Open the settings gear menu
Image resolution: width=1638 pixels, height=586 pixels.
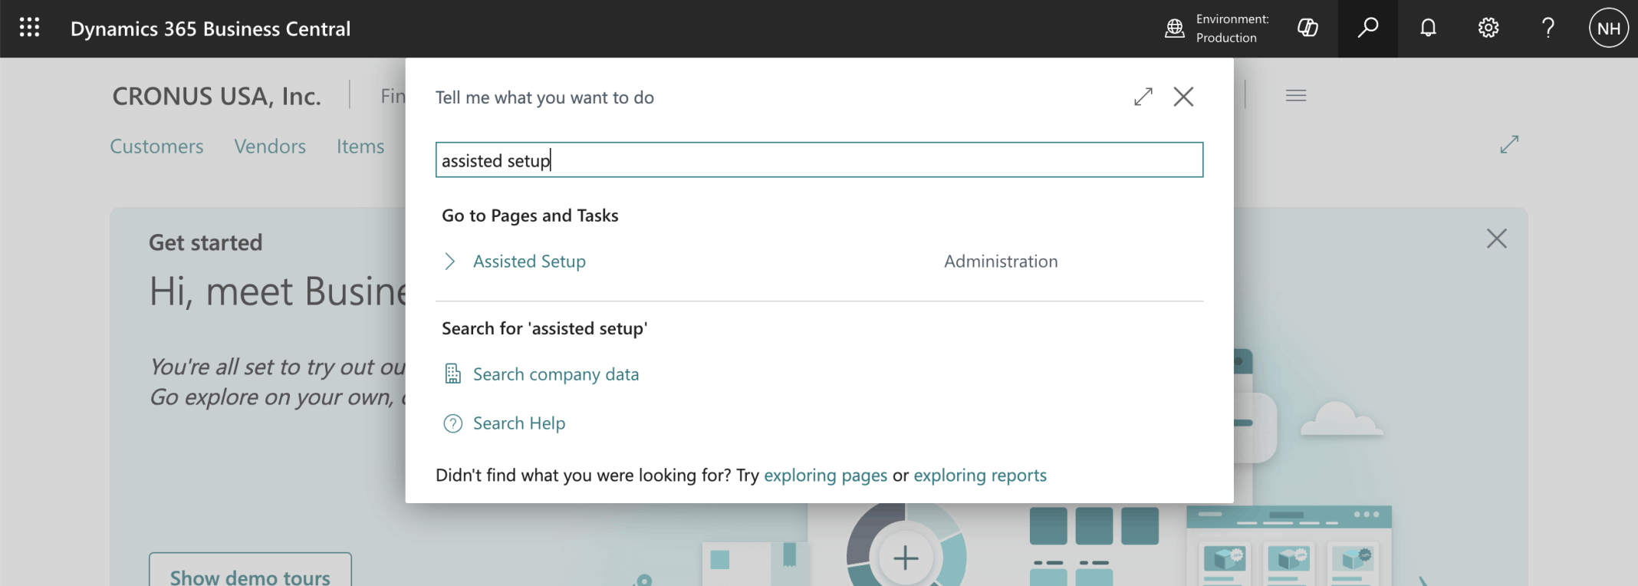1488,28
